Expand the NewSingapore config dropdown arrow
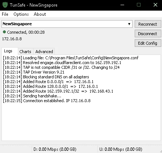162x153 pixels. (x=129, y=24)
